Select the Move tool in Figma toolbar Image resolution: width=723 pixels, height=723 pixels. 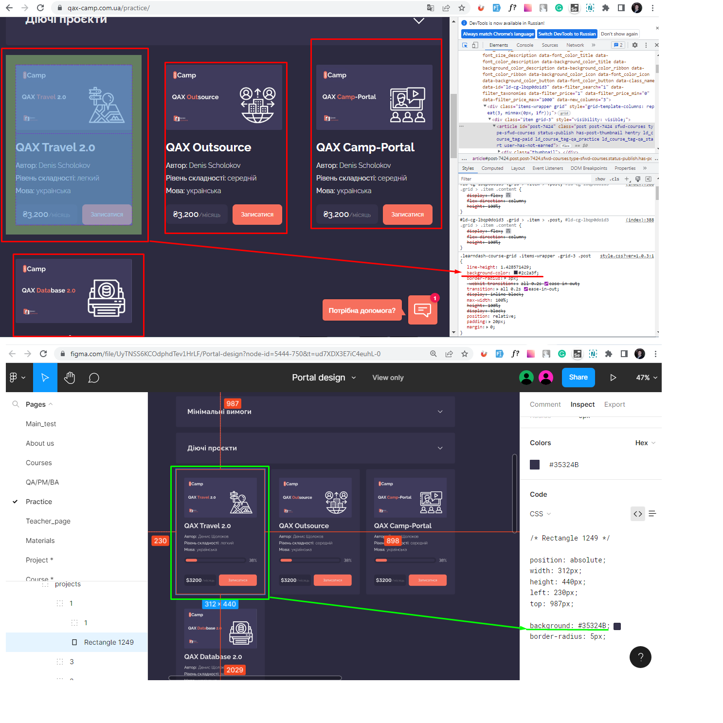45,378
